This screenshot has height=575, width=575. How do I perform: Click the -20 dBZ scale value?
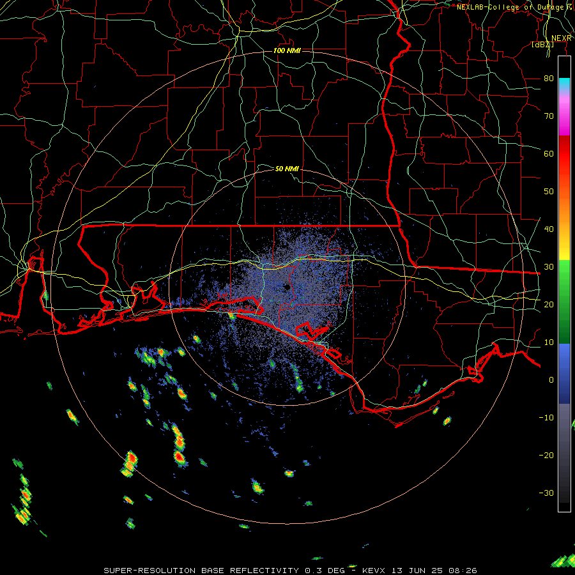tap(546, 455)
